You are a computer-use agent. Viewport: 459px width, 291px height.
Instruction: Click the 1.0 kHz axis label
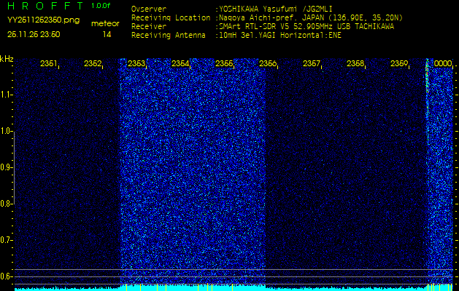(x=6, y=132)
